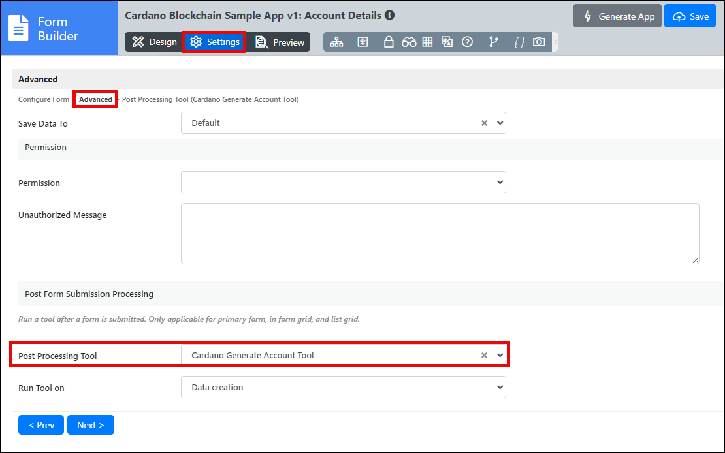Image resolution: width=725 pixels, height=453 pixels.
Task: Switch to the Design tab
Action: (154, 42)
